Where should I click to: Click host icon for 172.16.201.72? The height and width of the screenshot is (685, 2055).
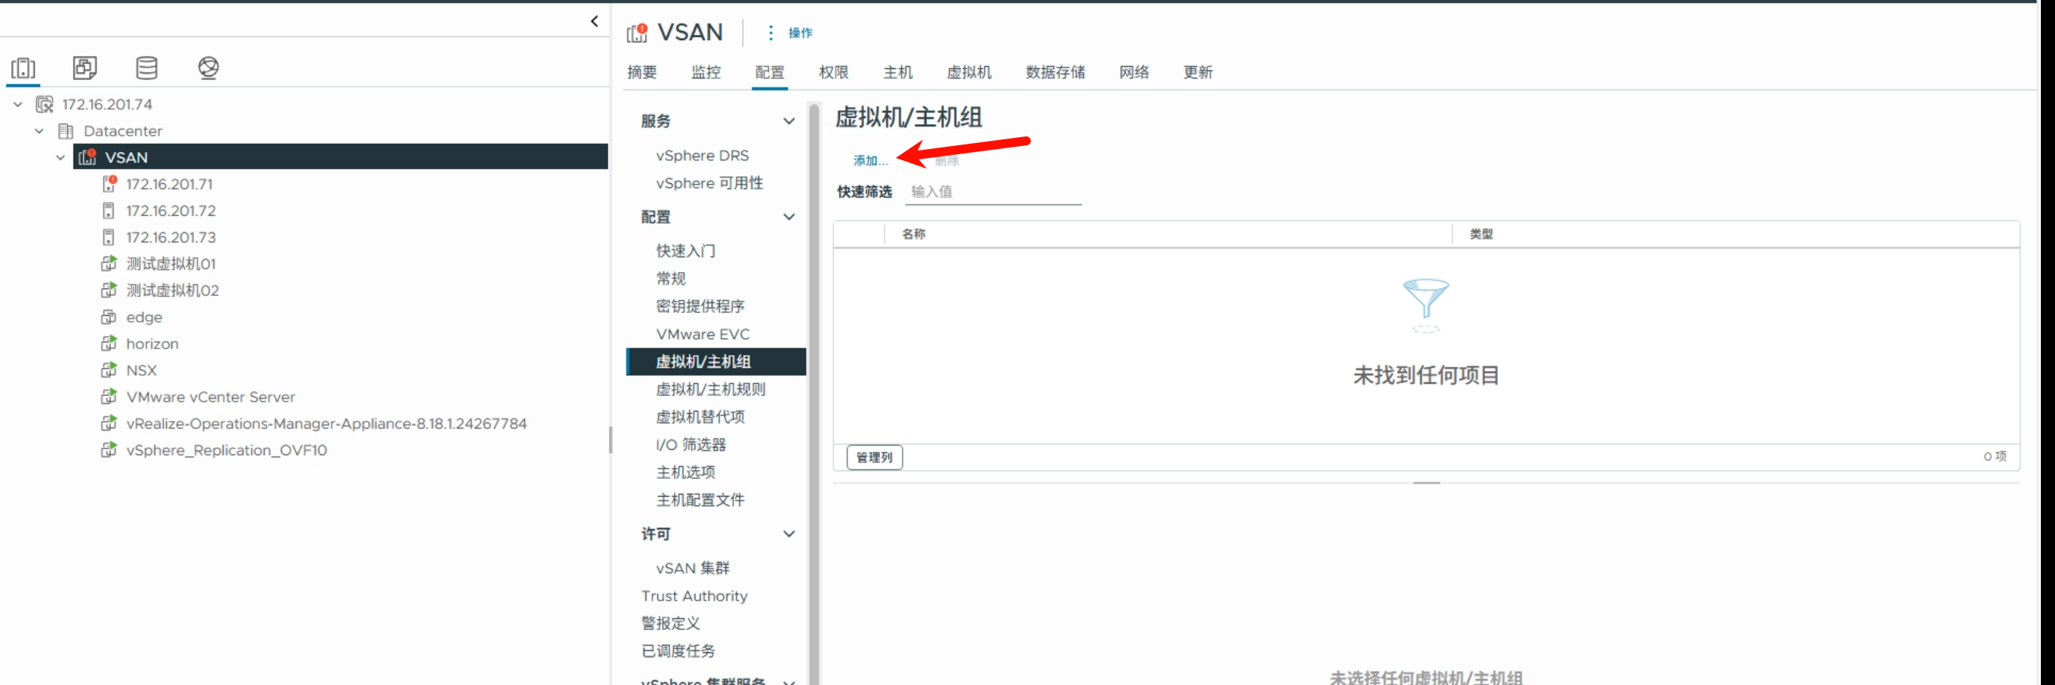108,211
